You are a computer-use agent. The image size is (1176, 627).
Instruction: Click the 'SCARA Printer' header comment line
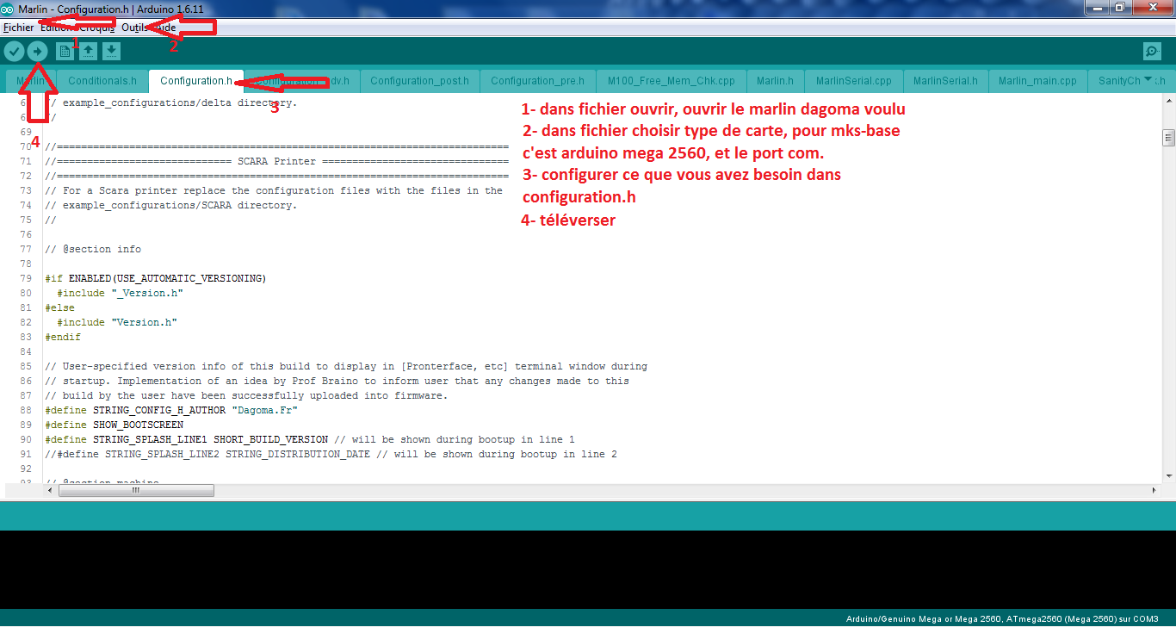pyautogui.click(x=276, y=161)
